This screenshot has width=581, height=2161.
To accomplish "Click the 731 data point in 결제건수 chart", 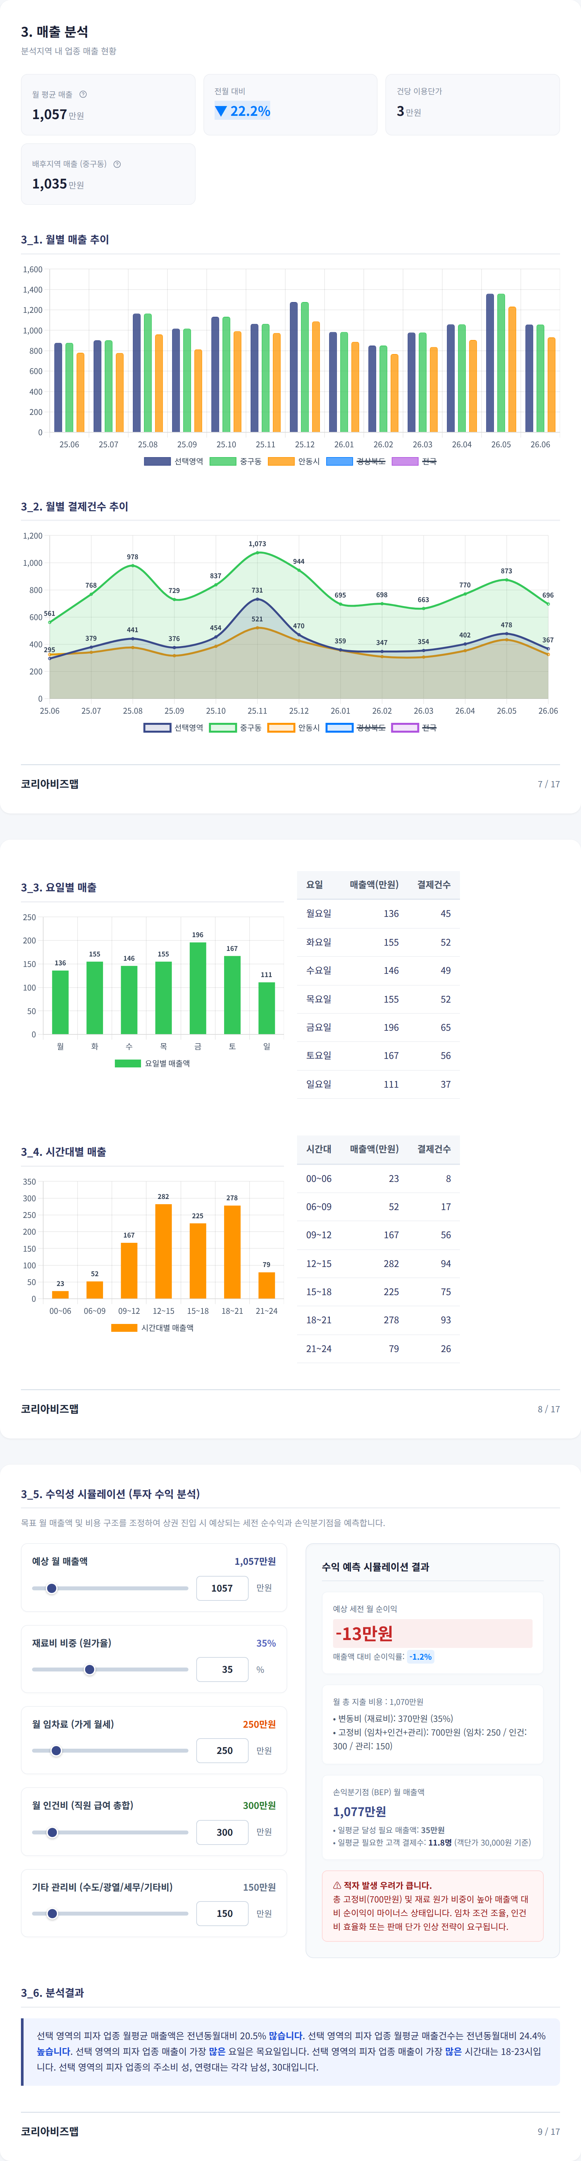I will tap(257, 599).
